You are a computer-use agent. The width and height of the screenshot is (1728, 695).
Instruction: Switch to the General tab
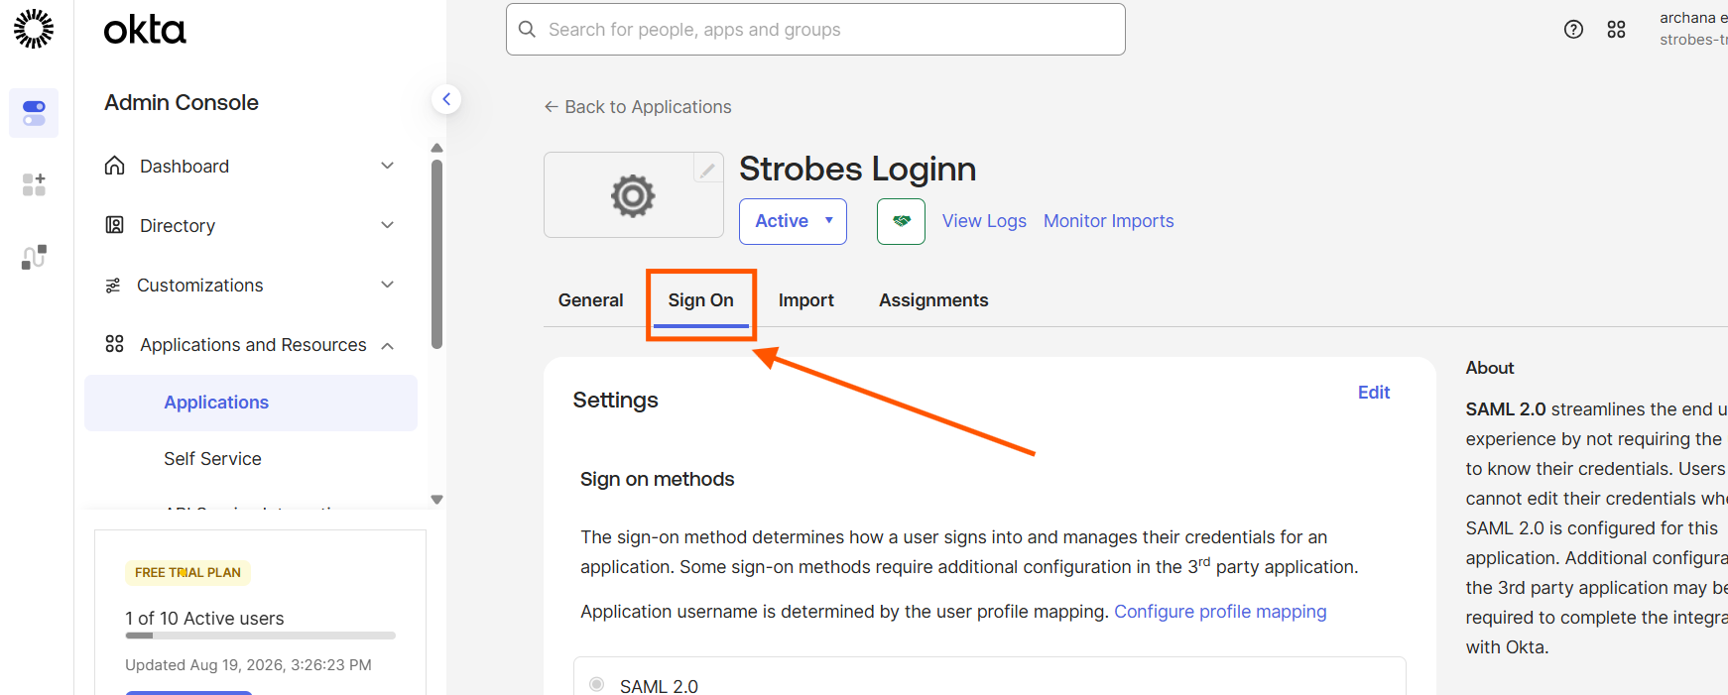[x=590, y=300]
